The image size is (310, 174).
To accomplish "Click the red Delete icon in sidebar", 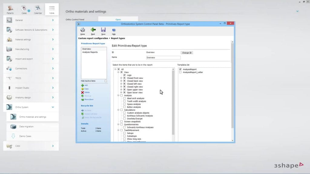I will (82, 92).
